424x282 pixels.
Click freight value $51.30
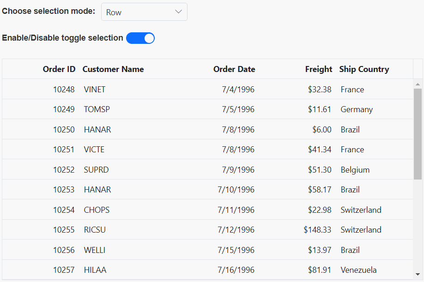320,170
